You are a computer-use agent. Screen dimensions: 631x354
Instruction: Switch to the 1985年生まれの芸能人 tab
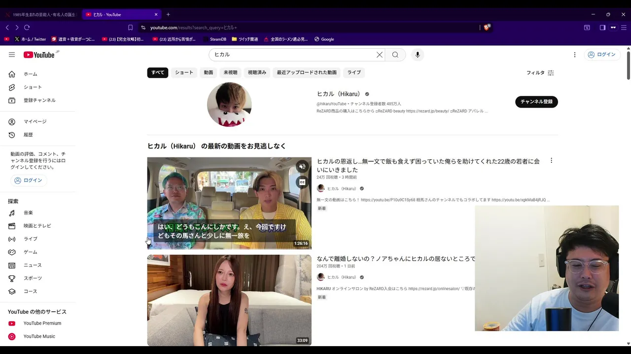[40, 15]
